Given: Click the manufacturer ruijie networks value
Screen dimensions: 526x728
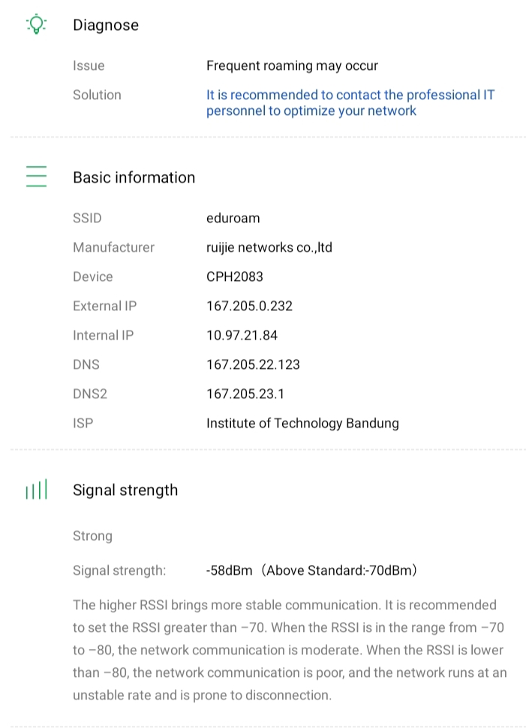Looking at the screenshot, I should click(269, 248).
